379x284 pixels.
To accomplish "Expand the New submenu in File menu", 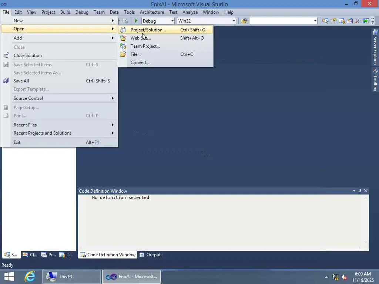I will tap(59, 21).
